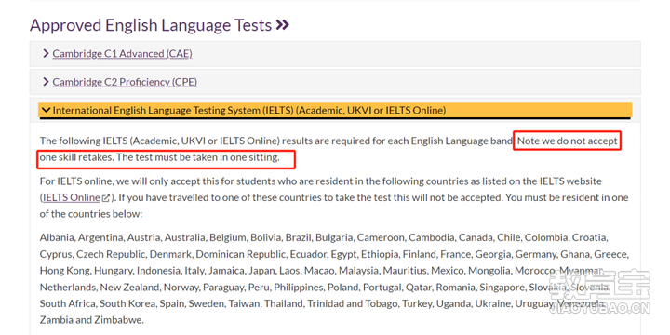Screen dimensions: 670x335
Task: Click 'Zambia and Zimbabwe' at the list end
Action: point(92,320)
